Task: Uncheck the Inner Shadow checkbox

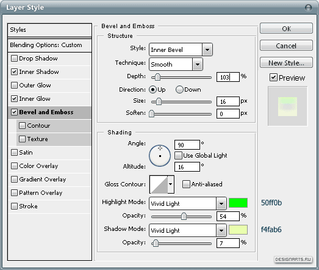Action: (x=14, y=72)
